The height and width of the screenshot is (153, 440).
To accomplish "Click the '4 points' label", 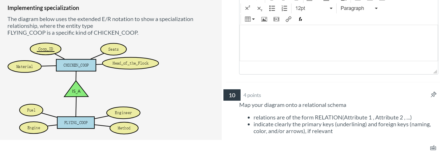I will coord(252,95).
